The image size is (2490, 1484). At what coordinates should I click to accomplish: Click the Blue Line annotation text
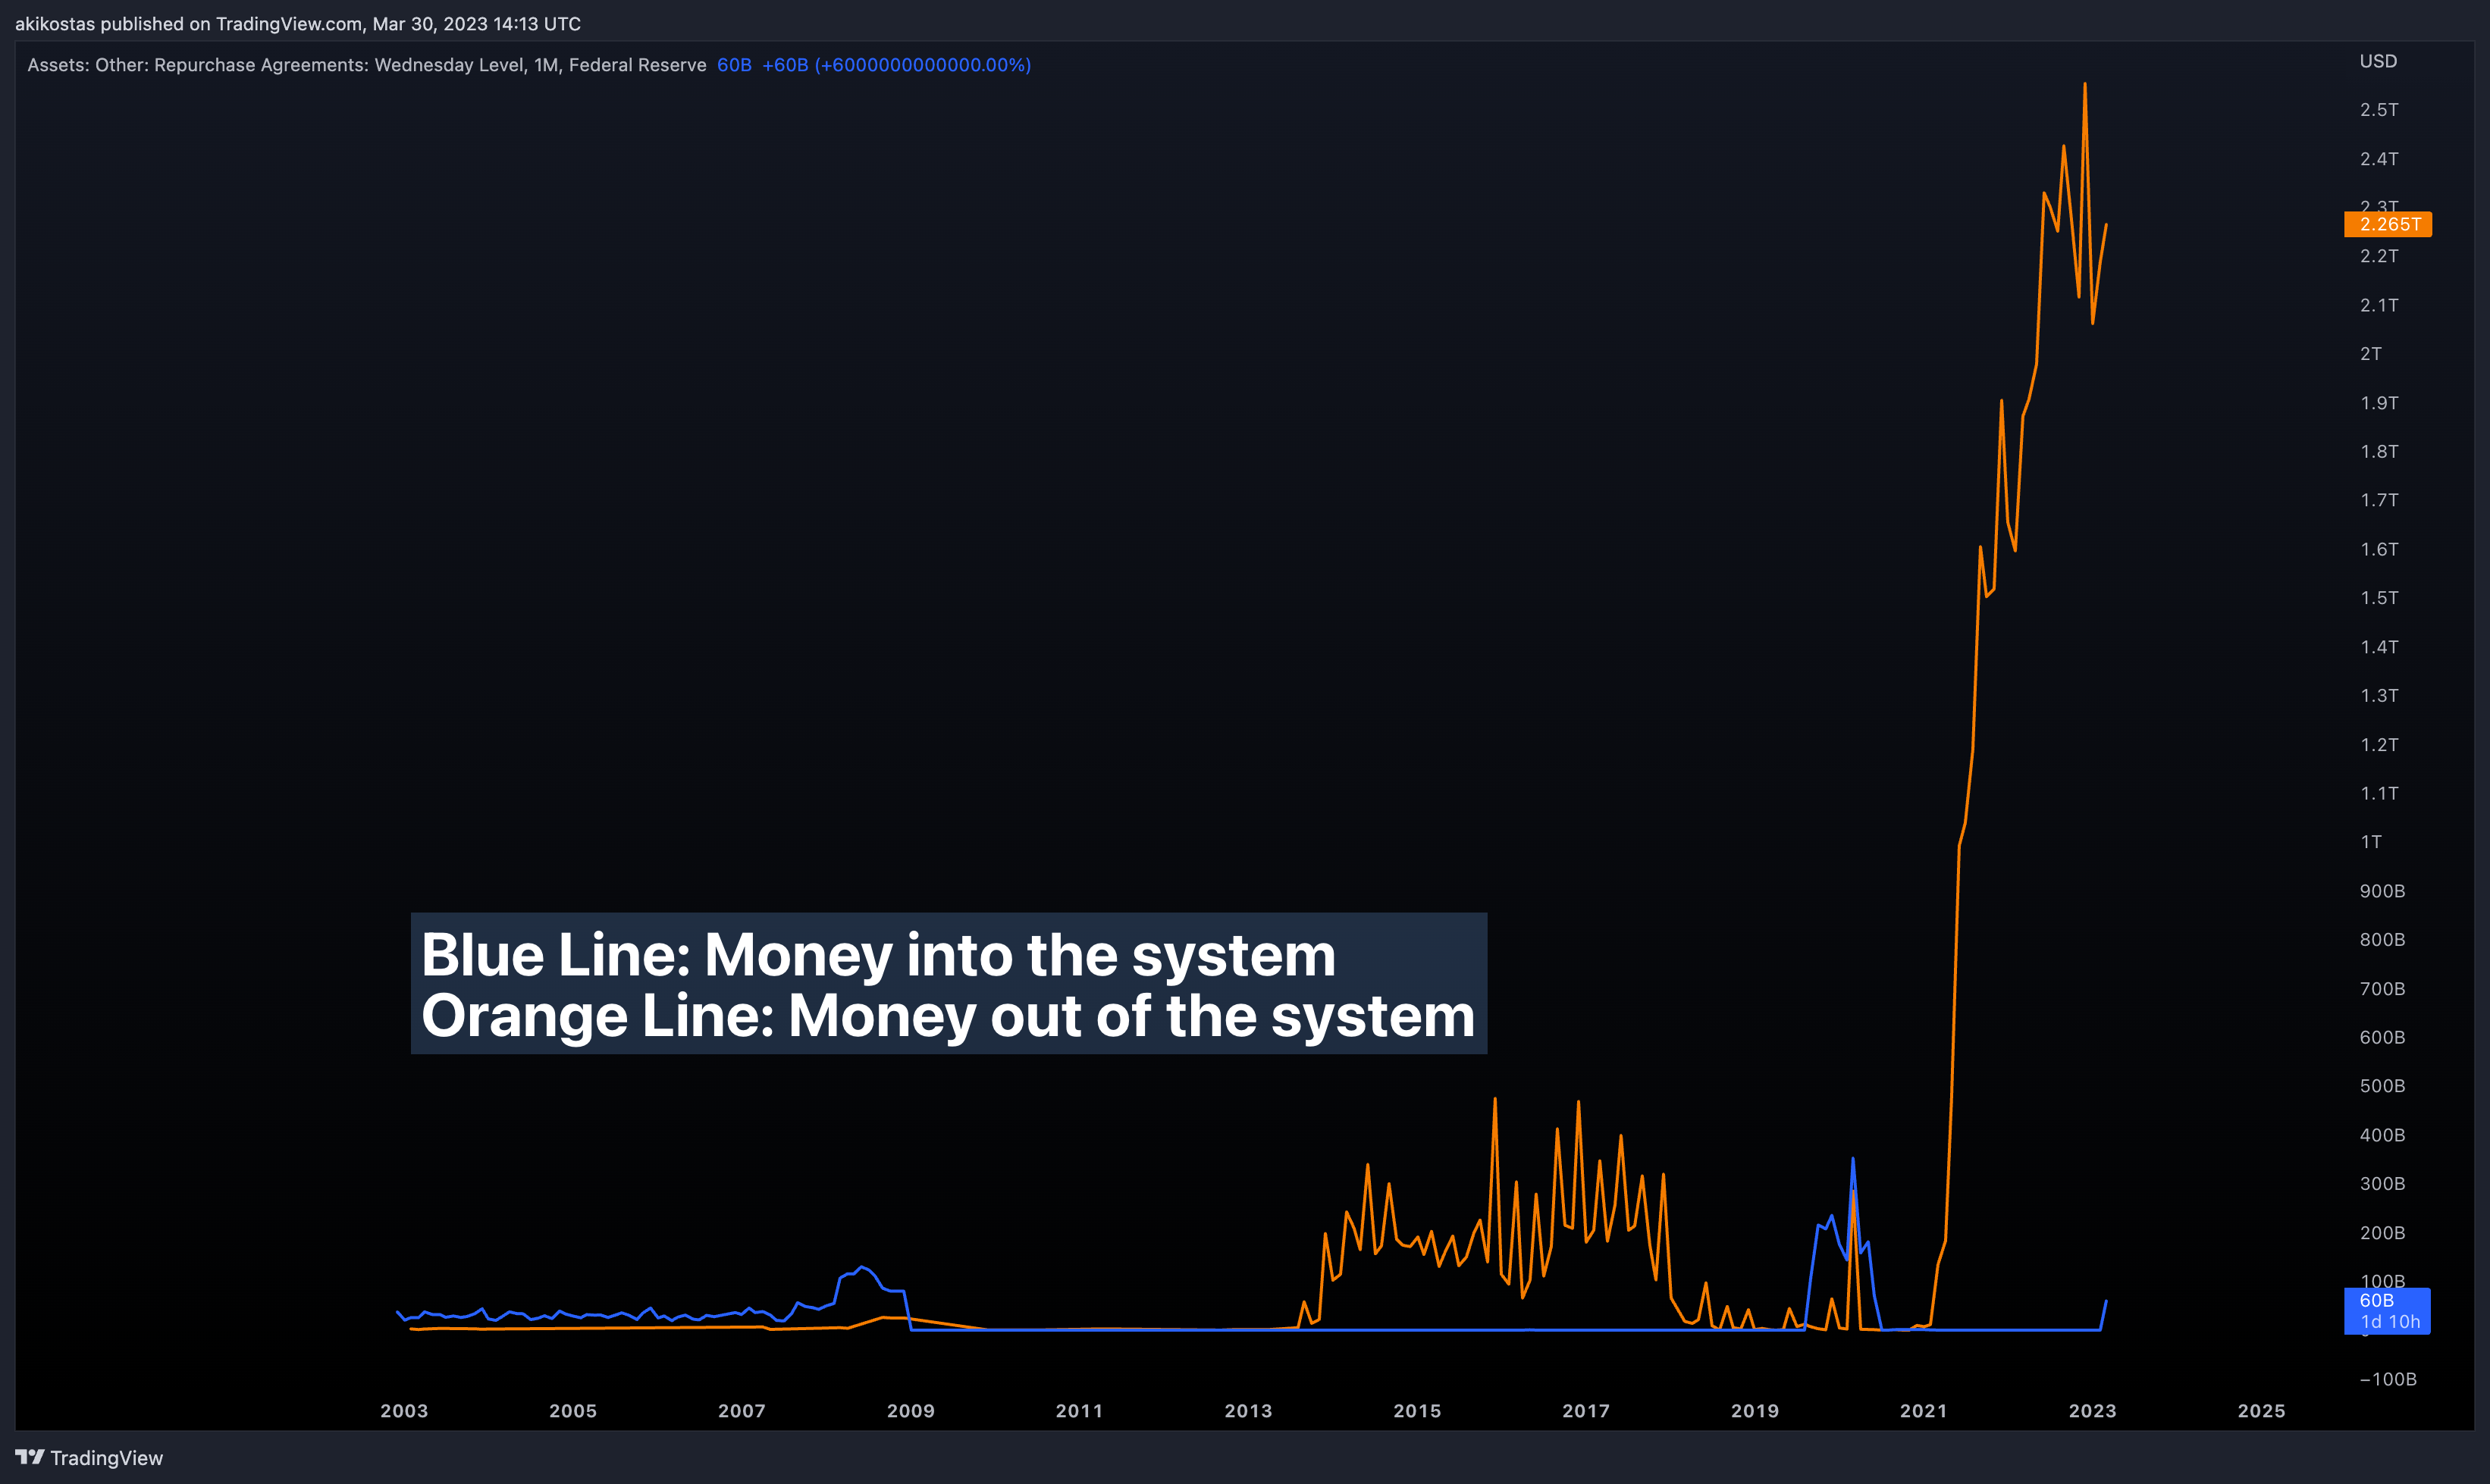(x=878, y=954)
